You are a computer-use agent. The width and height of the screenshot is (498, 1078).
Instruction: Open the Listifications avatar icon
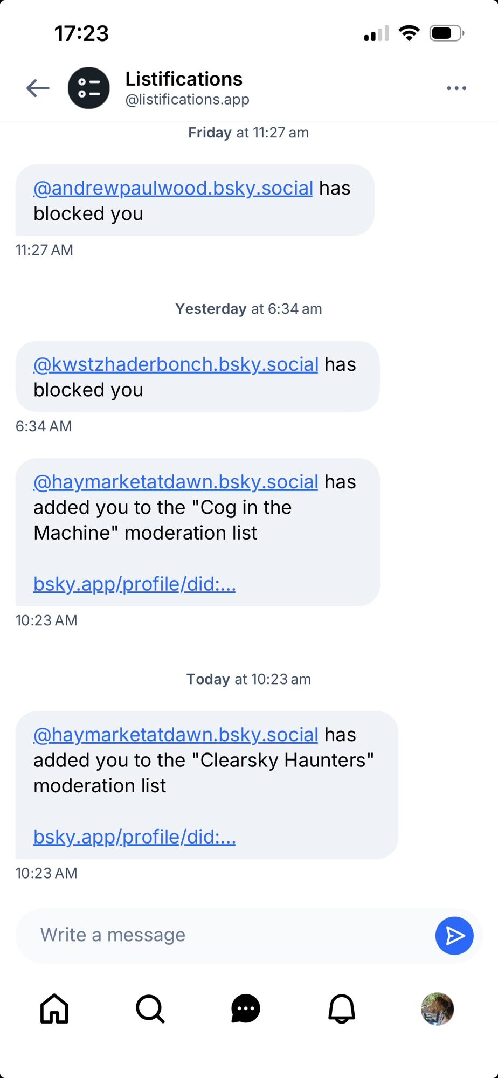(x=89, y=88)
